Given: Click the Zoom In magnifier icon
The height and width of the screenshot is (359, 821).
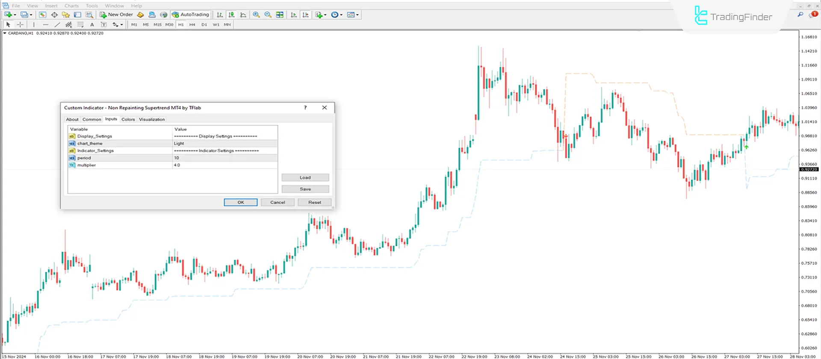Looking at the screenshot, I should (256, 15).
